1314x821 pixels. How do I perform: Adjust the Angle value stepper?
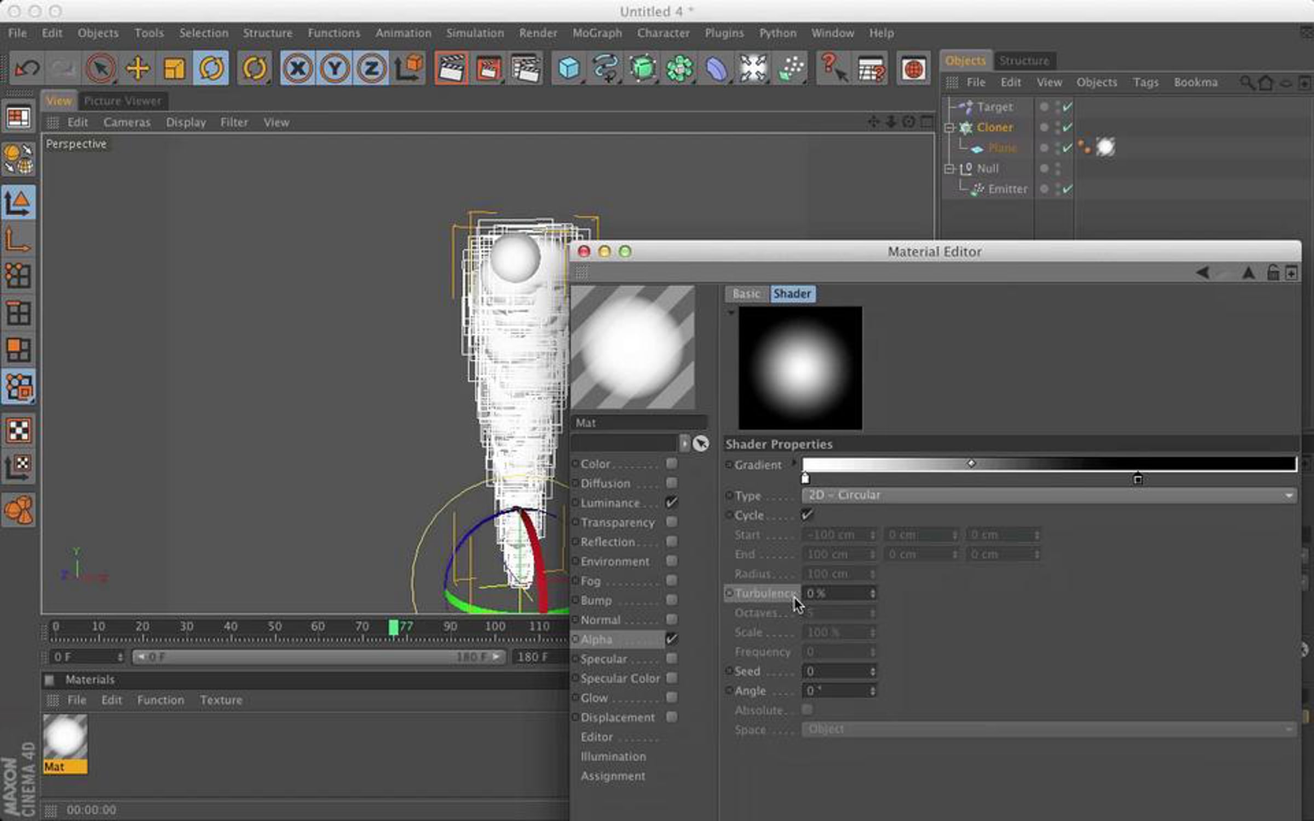(x=873, y=691)
